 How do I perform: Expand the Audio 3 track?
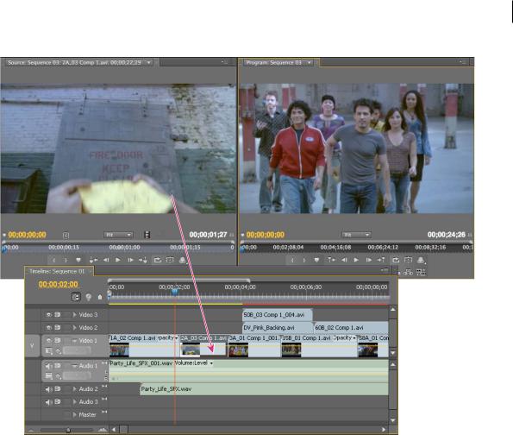point(75,402)
